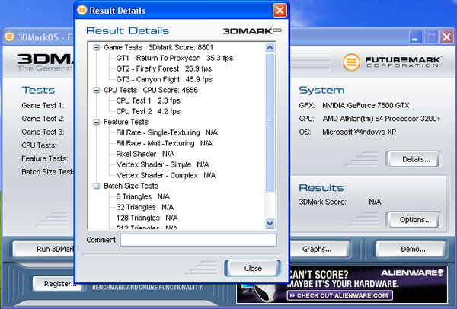Screen dimensions: 457x309
Task: Click the Check Out Alienware.com banner link
Action: coord(340,295)
